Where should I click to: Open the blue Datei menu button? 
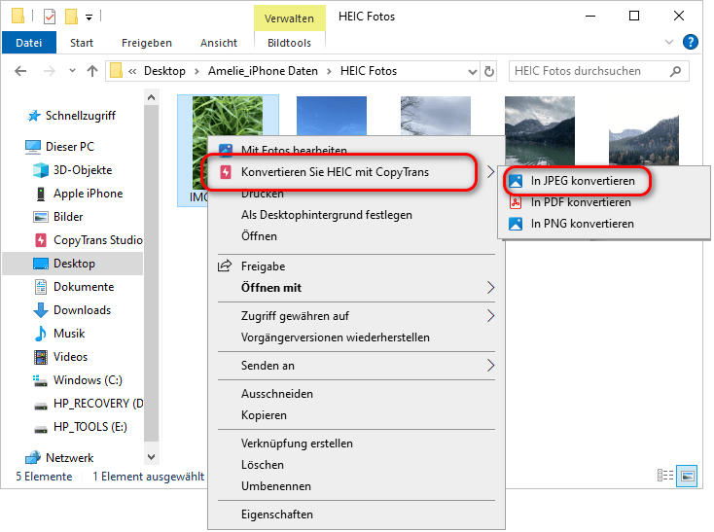[29, 43]
